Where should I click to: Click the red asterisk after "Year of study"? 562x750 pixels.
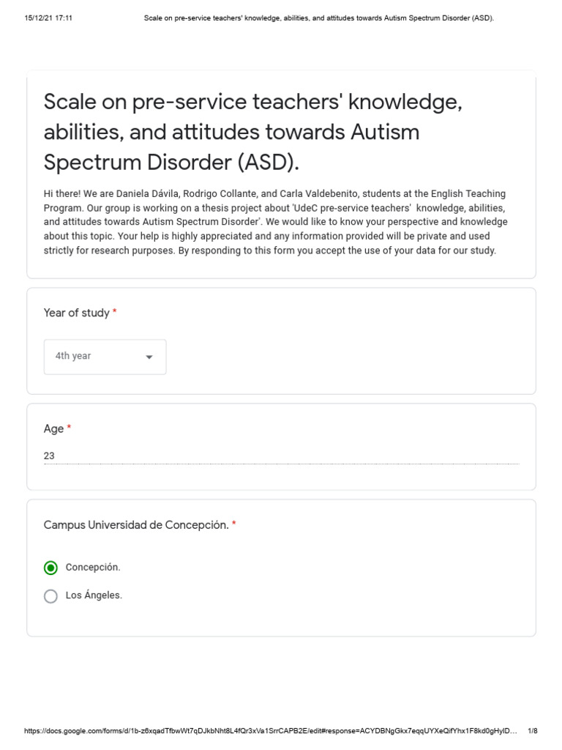click(x=115, y=313)
